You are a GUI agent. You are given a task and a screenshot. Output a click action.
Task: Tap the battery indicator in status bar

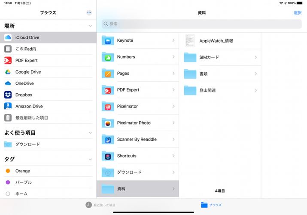(x=300, y=3)
